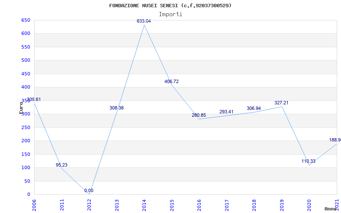The height and width of the screenshot is (213, 341).
Task: Click the 2014 x-axis label
Action: (144, 205)
